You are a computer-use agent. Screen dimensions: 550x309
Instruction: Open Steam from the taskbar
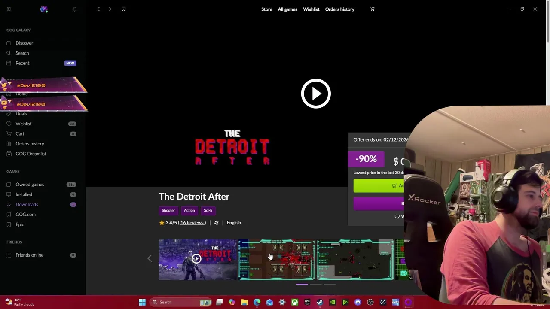pos(320,302)
